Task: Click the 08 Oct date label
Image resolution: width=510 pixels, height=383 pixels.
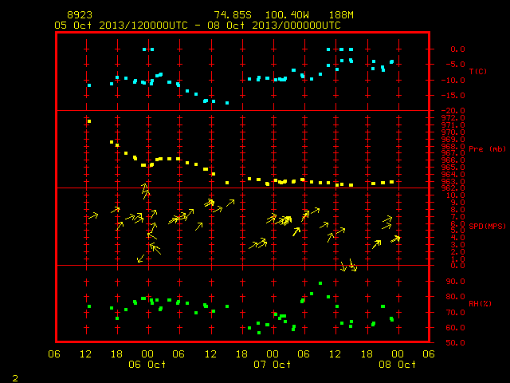Action: [397, 364]
